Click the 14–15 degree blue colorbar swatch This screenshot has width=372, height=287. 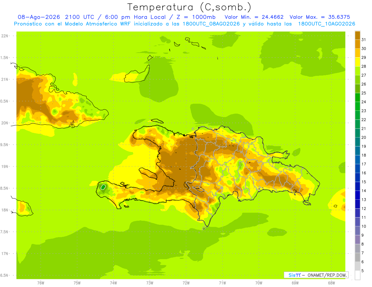(x=357, y=186)
